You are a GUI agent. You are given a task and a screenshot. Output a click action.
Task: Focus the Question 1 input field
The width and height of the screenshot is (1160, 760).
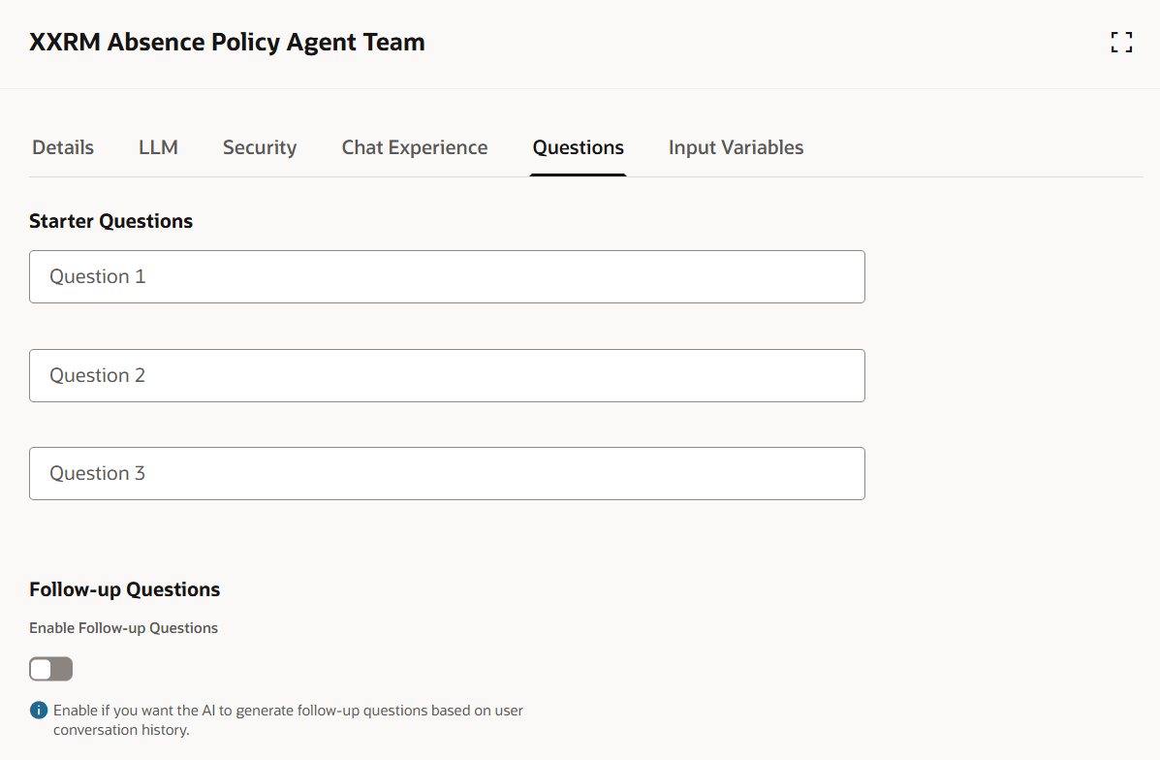tap(447, 277)
